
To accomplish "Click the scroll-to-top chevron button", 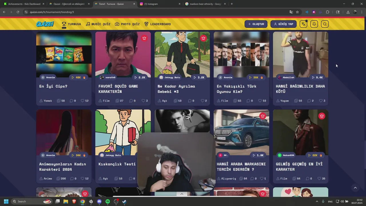I will pos(355,188).
